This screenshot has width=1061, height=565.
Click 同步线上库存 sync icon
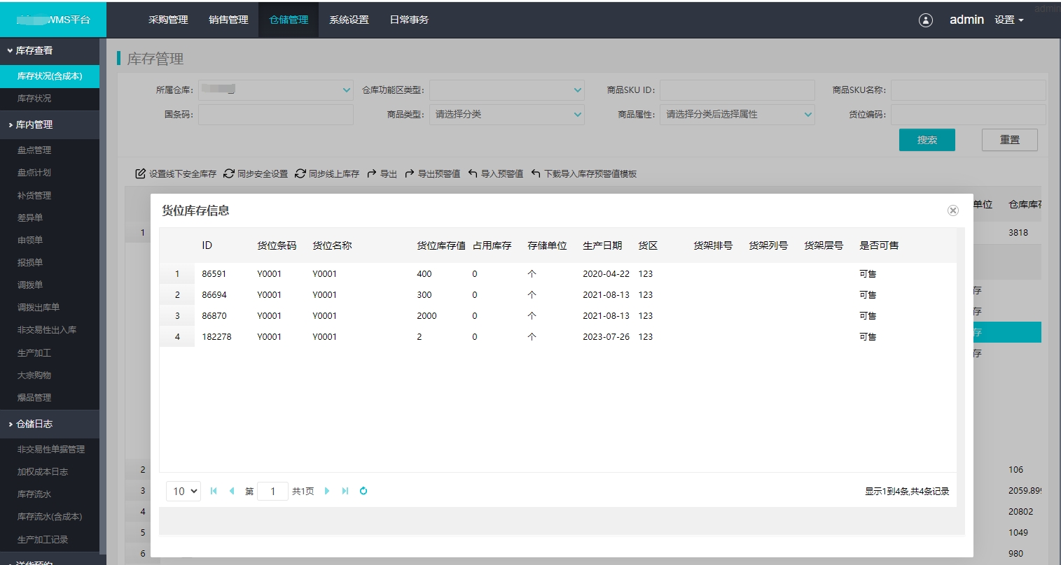300,173
